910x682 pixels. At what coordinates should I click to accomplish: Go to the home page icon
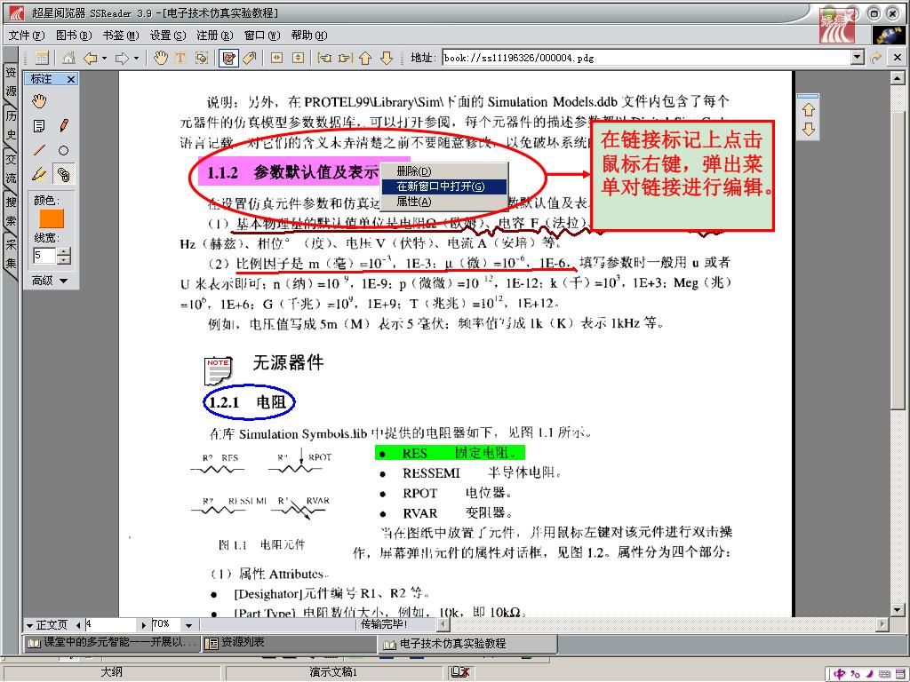coord(68,58)
